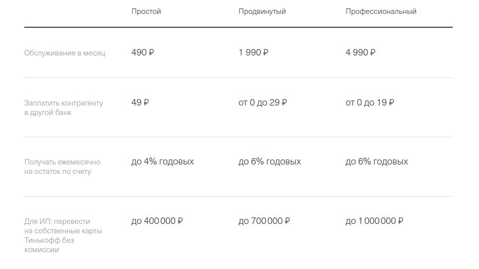Click the 490 ₽ monthly service price
This screenshot has height=269, width=479.
143,53
